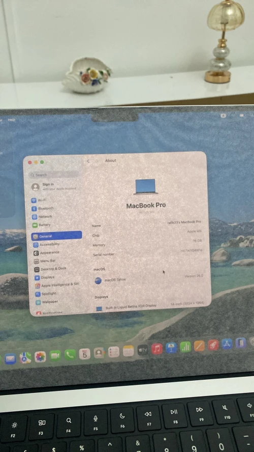
Task: Click the 'Serial number' label
Action: click(x=103, y=255)
